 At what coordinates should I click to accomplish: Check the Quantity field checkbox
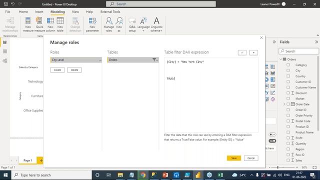[288, 143]
